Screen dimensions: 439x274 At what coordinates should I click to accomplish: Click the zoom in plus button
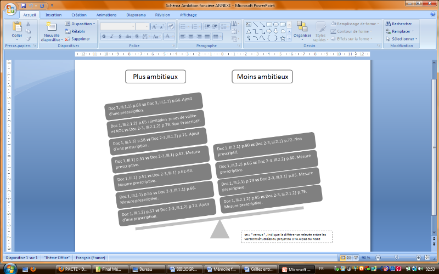[x=418, y=258]
